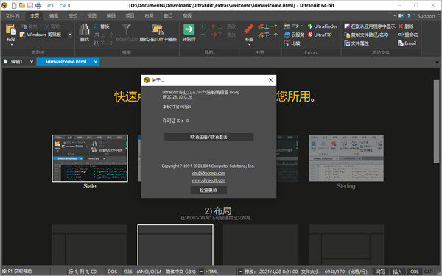Switch to the 编辑1 document tab
This screenshot has width=442, height=276.
(x=17, y=62)
